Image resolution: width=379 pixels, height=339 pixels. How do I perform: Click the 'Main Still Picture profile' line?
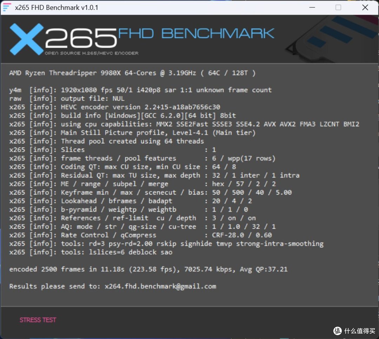click(x=132, y=132)
